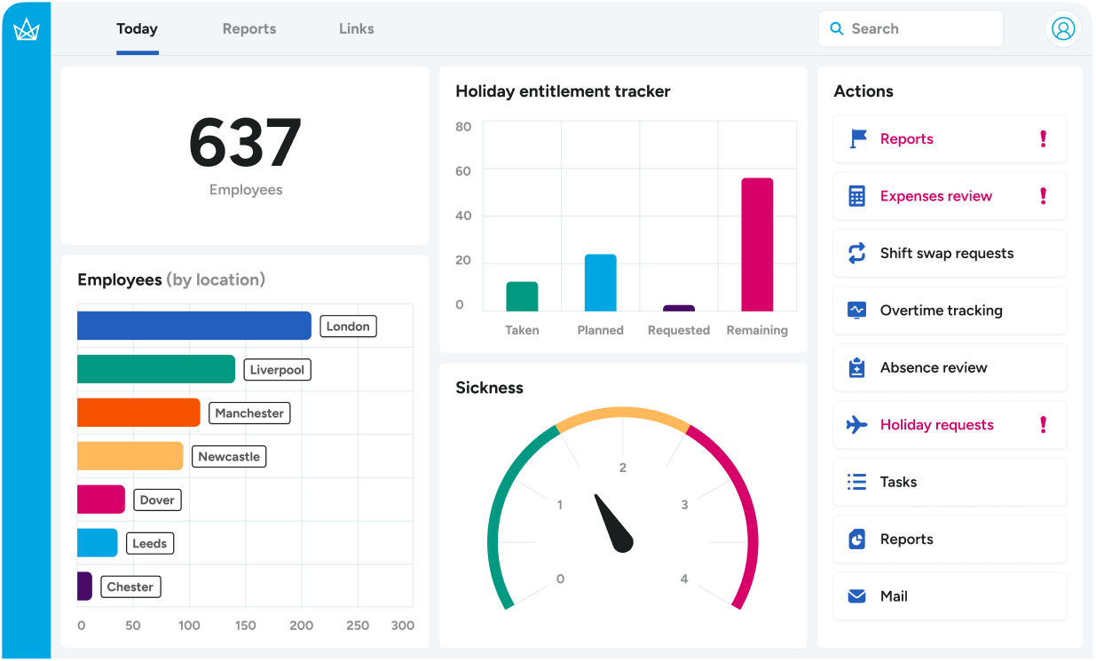Click the red alert mark on Expenses review

[x=1043, y=196]
